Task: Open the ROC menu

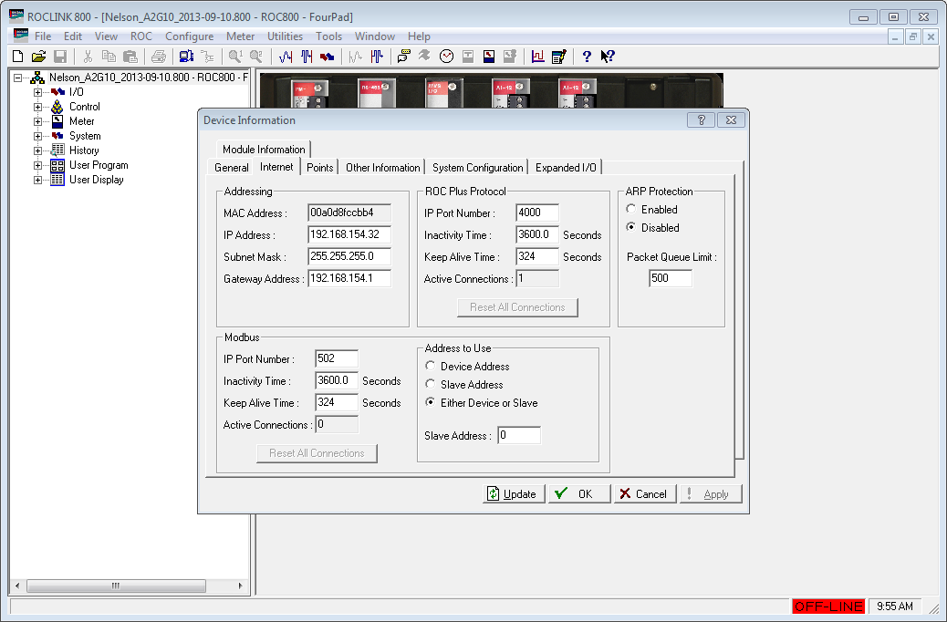Action: [x=141, y=36]
